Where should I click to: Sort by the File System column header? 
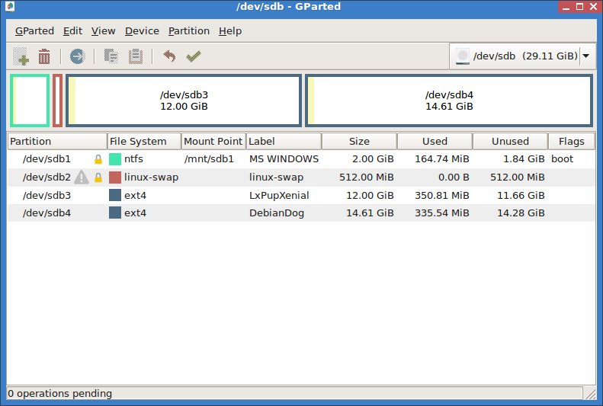click(144, 142)
